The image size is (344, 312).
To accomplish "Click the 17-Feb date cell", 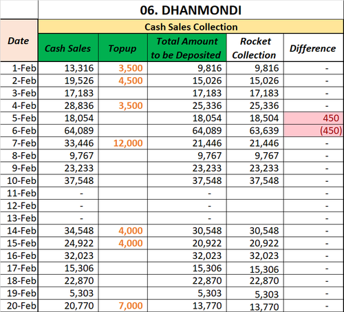I will (19, 268).
